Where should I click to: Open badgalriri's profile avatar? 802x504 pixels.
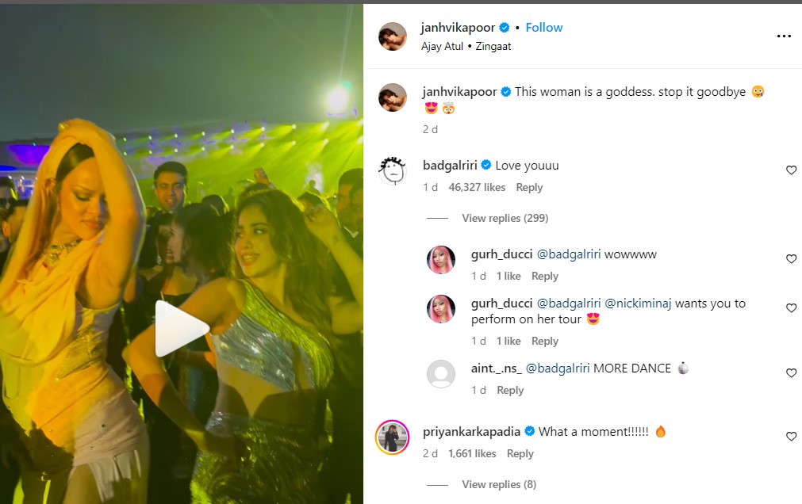tap(393, 170)
